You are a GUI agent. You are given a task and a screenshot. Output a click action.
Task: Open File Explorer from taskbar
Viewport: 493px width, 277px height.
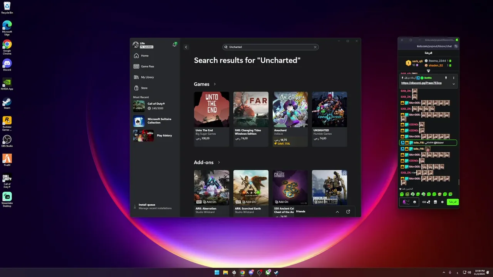click(225, 272)
